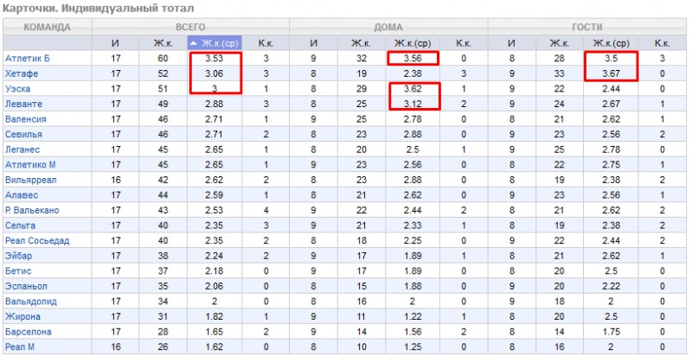Sort by the Ж.к. column under ВСЕГО
The image size is (692, 356).
(163, 43)
